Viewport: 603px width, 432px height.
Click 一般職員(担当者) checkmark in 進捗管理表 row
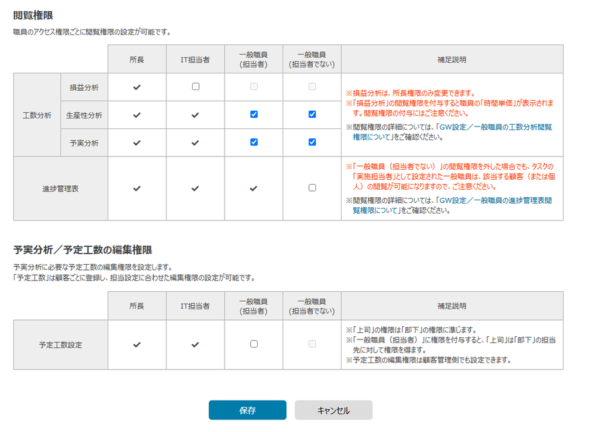(x=253, y=188)
